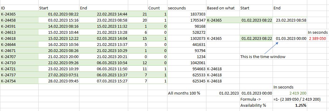Click start cell 15.02.2023 10:44
The image size is (329, 111).
coord(59,32)
